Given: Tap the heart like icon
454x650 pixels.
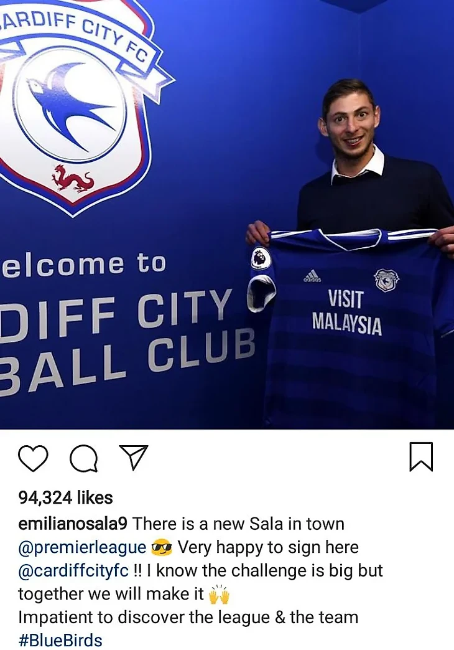Looking at the screenshot, I should (33, 458).
